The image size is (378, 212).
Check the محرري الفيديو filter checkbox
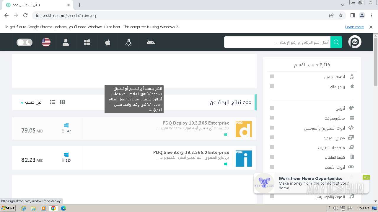pyautogui.click(x=272, y=138)
